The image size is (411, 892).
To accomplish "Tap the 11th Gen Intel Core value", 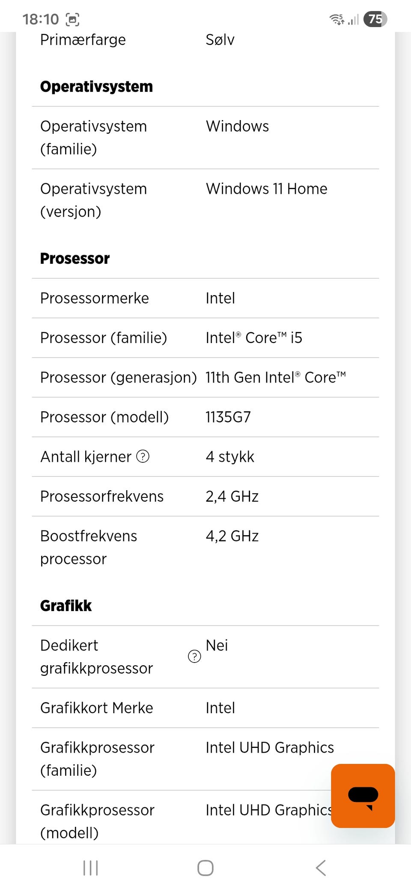I will tap(275, 377).
